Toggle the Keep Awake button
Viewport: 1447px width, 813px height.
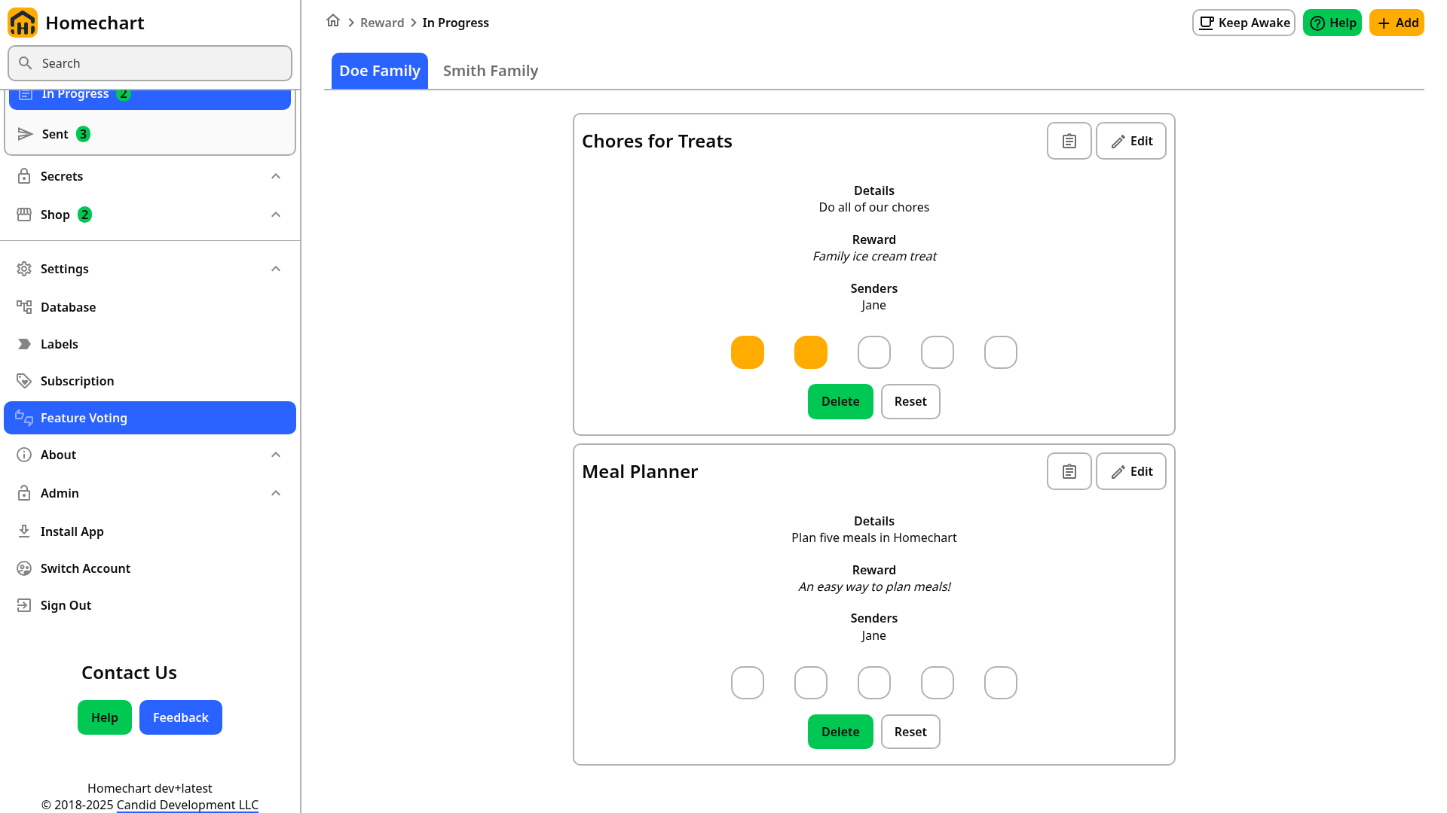1244,23
